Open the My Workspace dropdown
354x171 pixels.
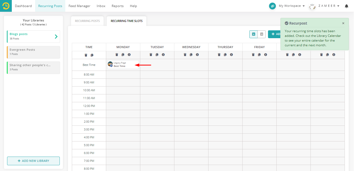coord(292,6)
